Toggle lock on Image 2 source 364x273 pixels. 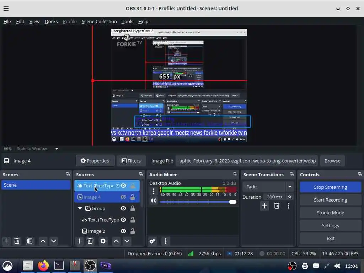tap(133, 231)
